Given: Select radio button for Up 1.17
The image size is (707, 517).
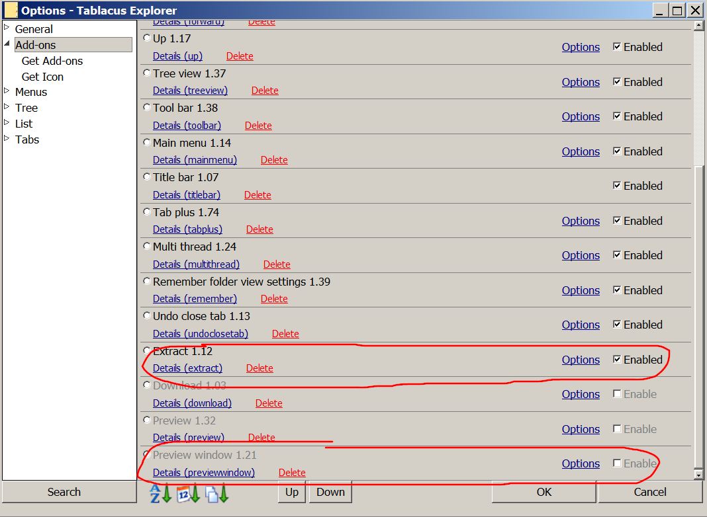Looking at the screenshot, I should pyautogui.click(x=146, y=38).
